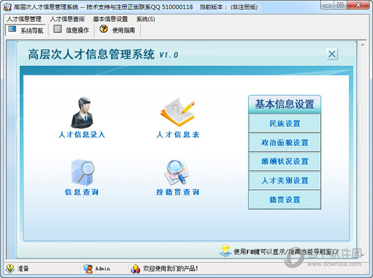The image size is (373, 278).
Task: Click the Admin username text
Action: coord(103,269)
